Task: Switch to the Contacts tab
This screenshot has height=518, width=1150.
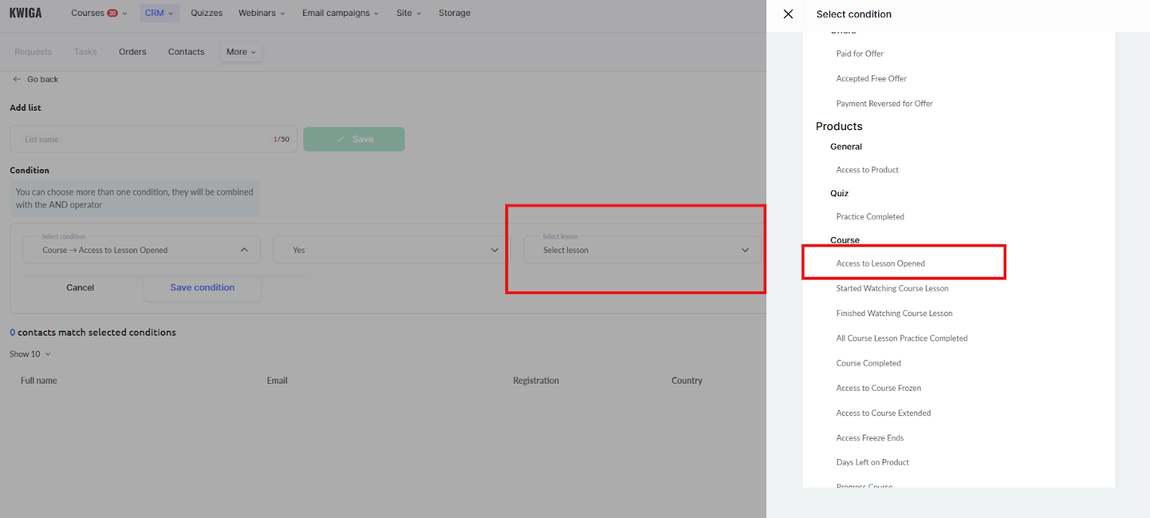Action: pyautogui.click(x=186, y=52)
